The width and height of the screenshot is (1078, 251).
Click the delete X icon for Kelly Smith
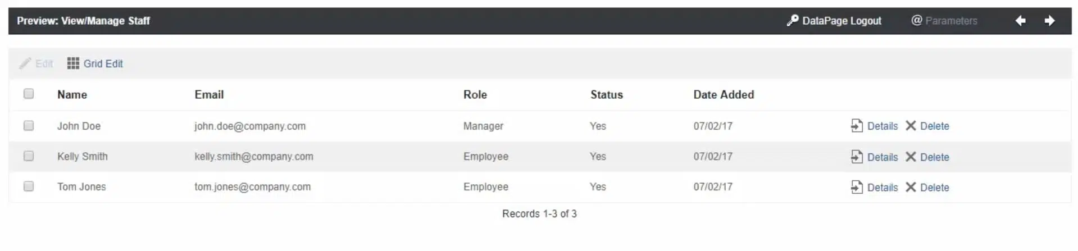[x=911, y=157]
